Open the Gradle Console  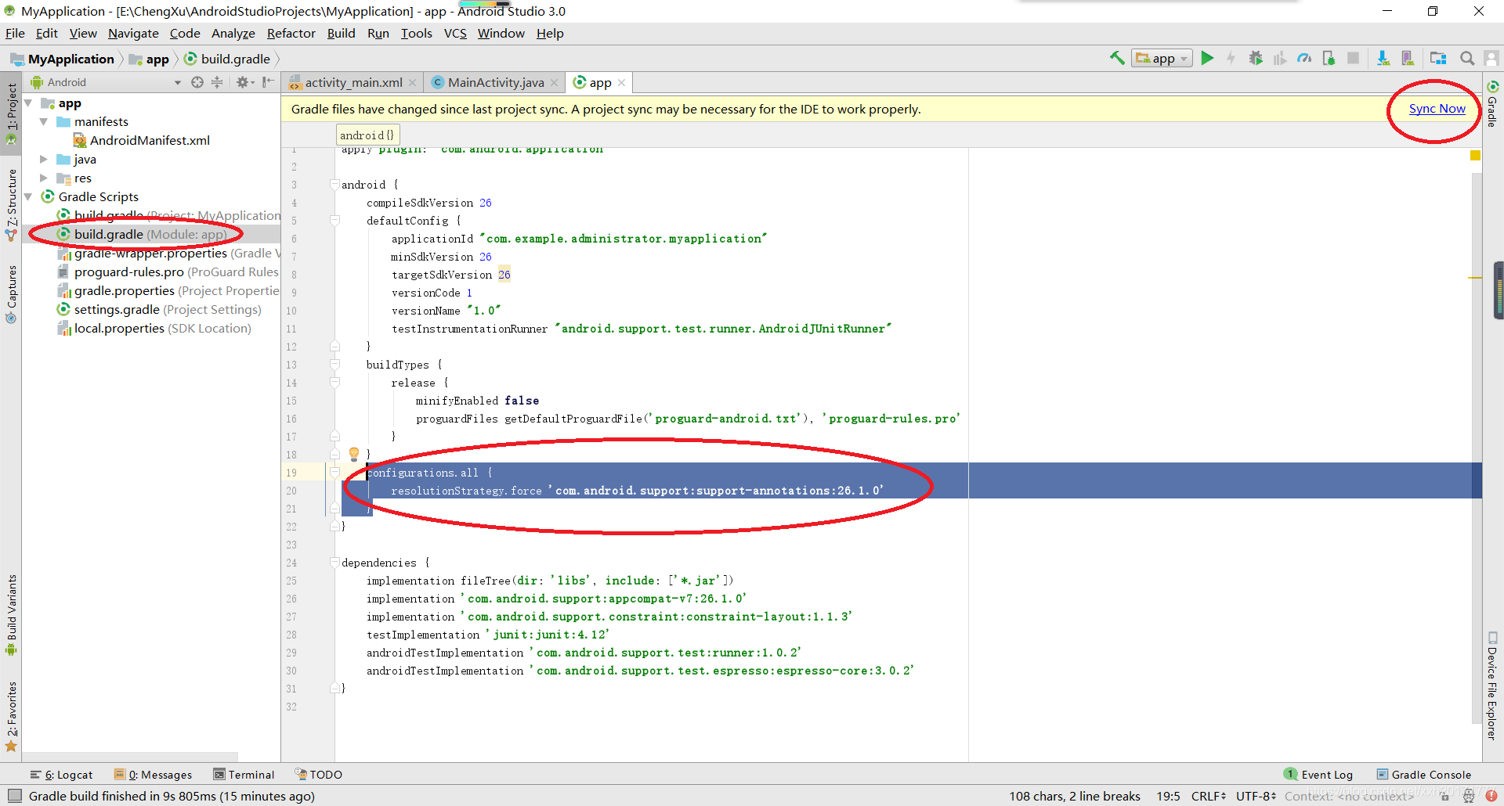click(x=1424, y=775)
